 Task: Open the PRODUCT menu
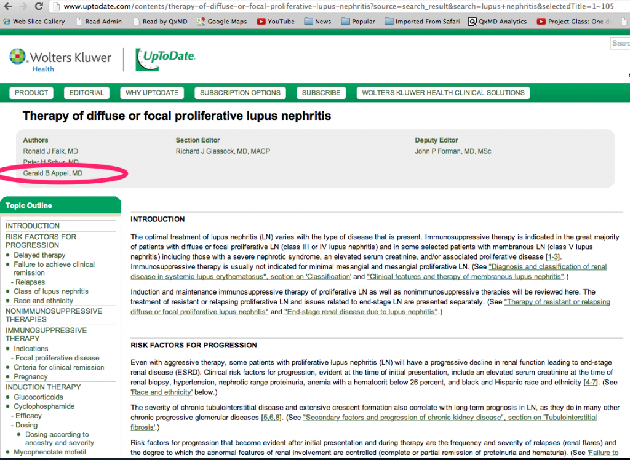31,93
